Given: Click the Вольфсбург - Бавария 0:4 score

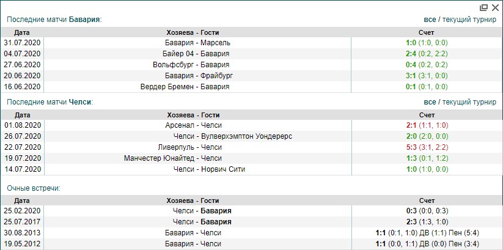Looking at the screenshot, I should [x=411, y=65].
